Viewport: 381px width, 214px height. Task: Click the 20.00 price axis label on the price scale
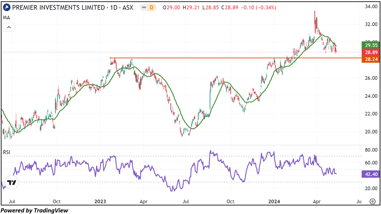click(371, 132)
